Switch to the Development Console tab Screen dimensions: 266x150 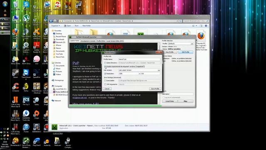[x=88, y=41]
